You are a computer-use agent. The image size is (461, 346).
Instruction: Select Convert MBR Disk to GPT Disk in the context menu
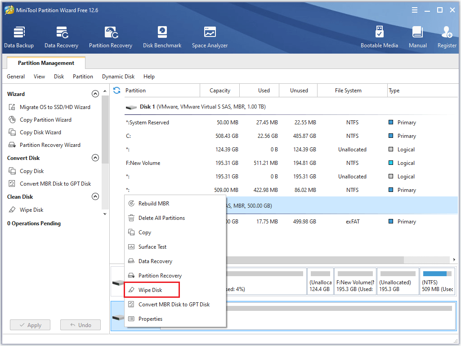click(175, 305)
